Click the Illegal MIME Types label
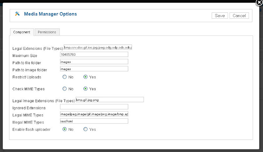The height and width of the screenshot is (152, 263). [28, 123]
